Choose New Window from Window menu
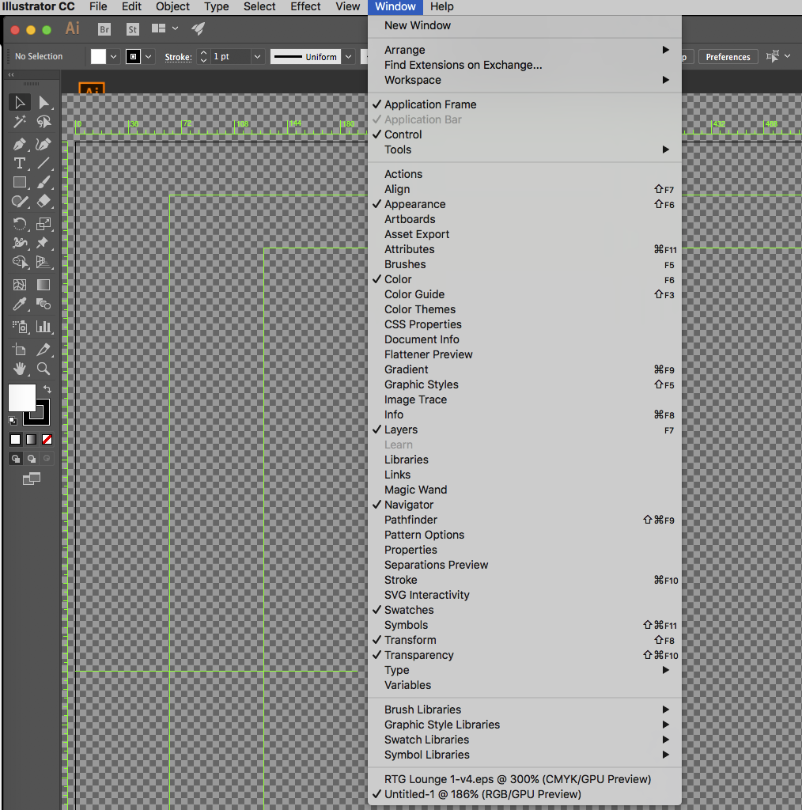Viewport: 802px width, 810px height. click(524, 25)
